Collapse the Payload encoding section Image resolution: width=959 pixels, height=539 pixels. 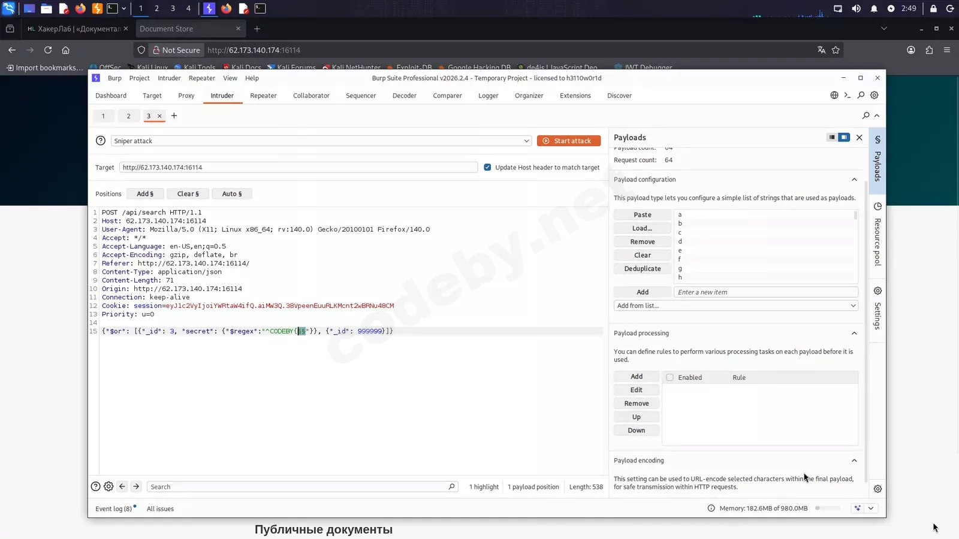854,461
